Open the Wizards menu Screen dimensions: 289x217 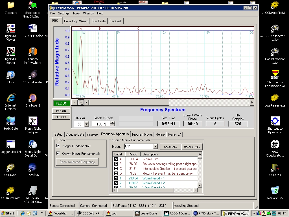click(88, 13)
